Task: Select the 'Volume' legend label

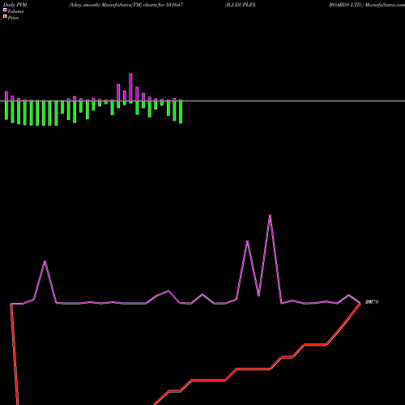Action: (x=15, y=11)
